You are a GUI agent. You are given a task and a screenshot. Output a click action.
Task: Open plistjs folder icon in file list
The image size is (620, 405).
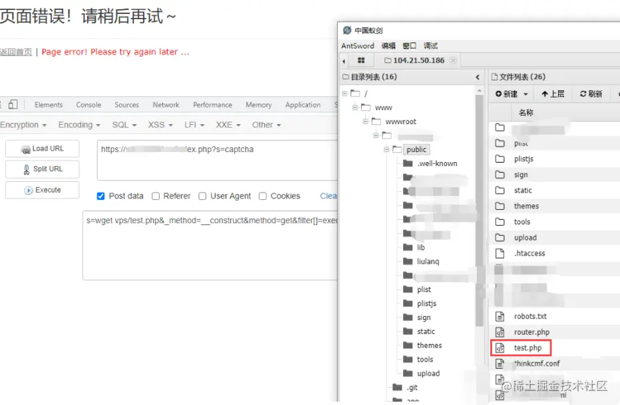500,159
